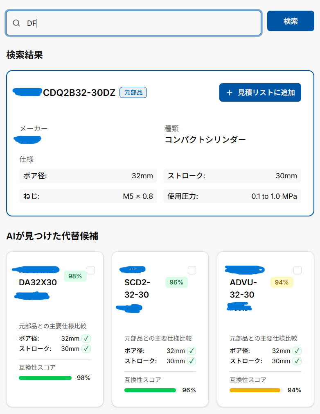Click the plus icon on the estimate list button
320x414 pixels.
click(230, 93)
